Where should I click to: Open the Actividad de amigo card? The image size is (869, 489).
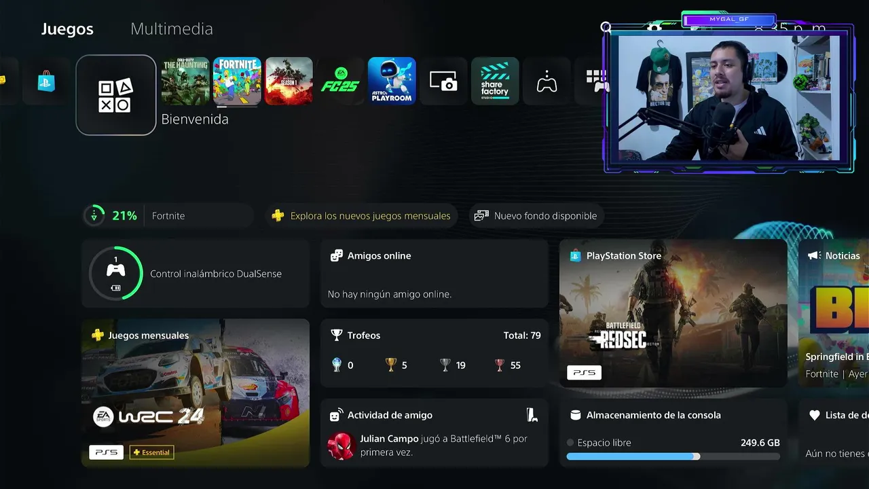(x=434, y=433)
